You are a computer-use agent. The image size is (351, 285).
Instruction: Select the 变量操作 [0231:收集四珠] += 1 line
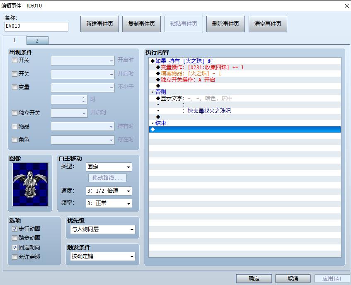(x=245, y=68)
